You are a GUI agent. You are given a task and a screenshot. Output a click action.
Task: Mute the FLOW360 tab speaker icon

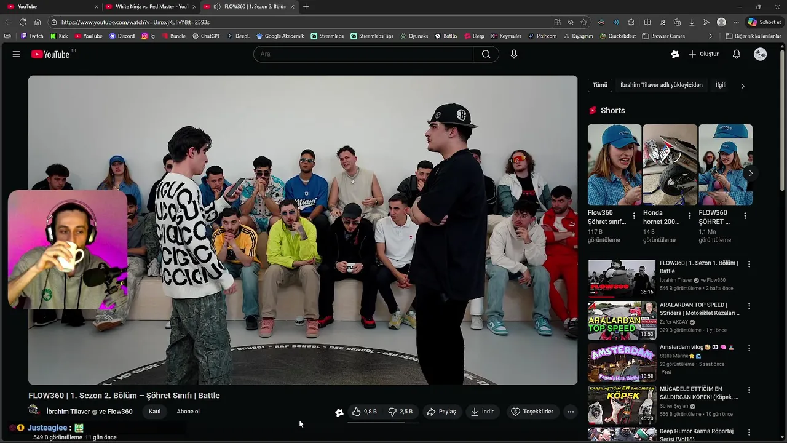(217, 7)
